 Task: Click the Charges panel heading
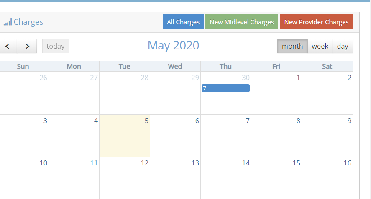pyautogui.click(x=28, y=22)
